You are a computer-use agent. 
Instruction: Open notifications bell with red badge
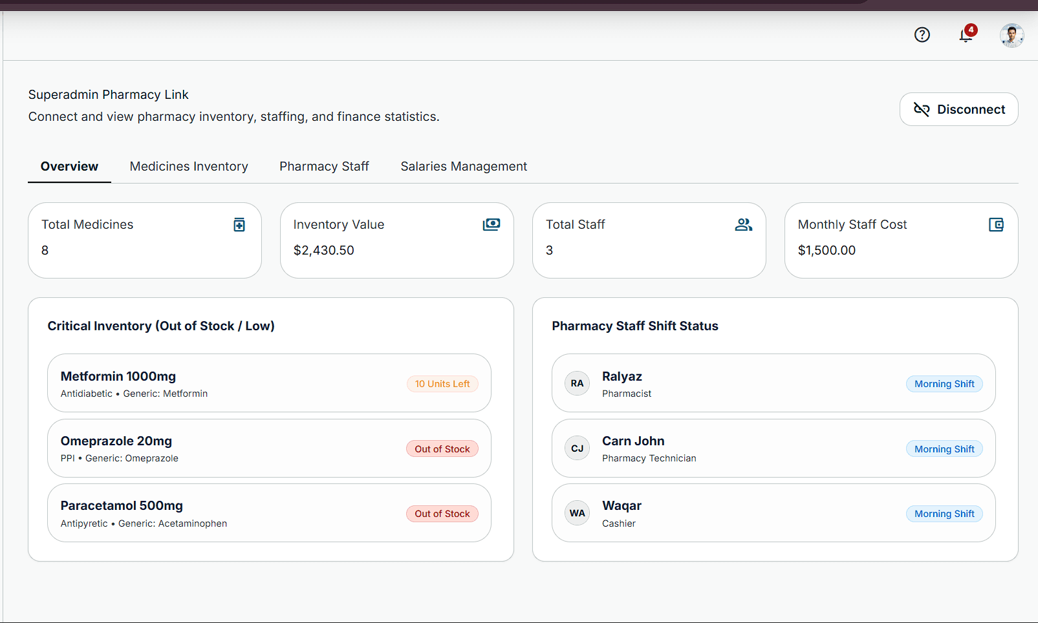pos(967,34)
